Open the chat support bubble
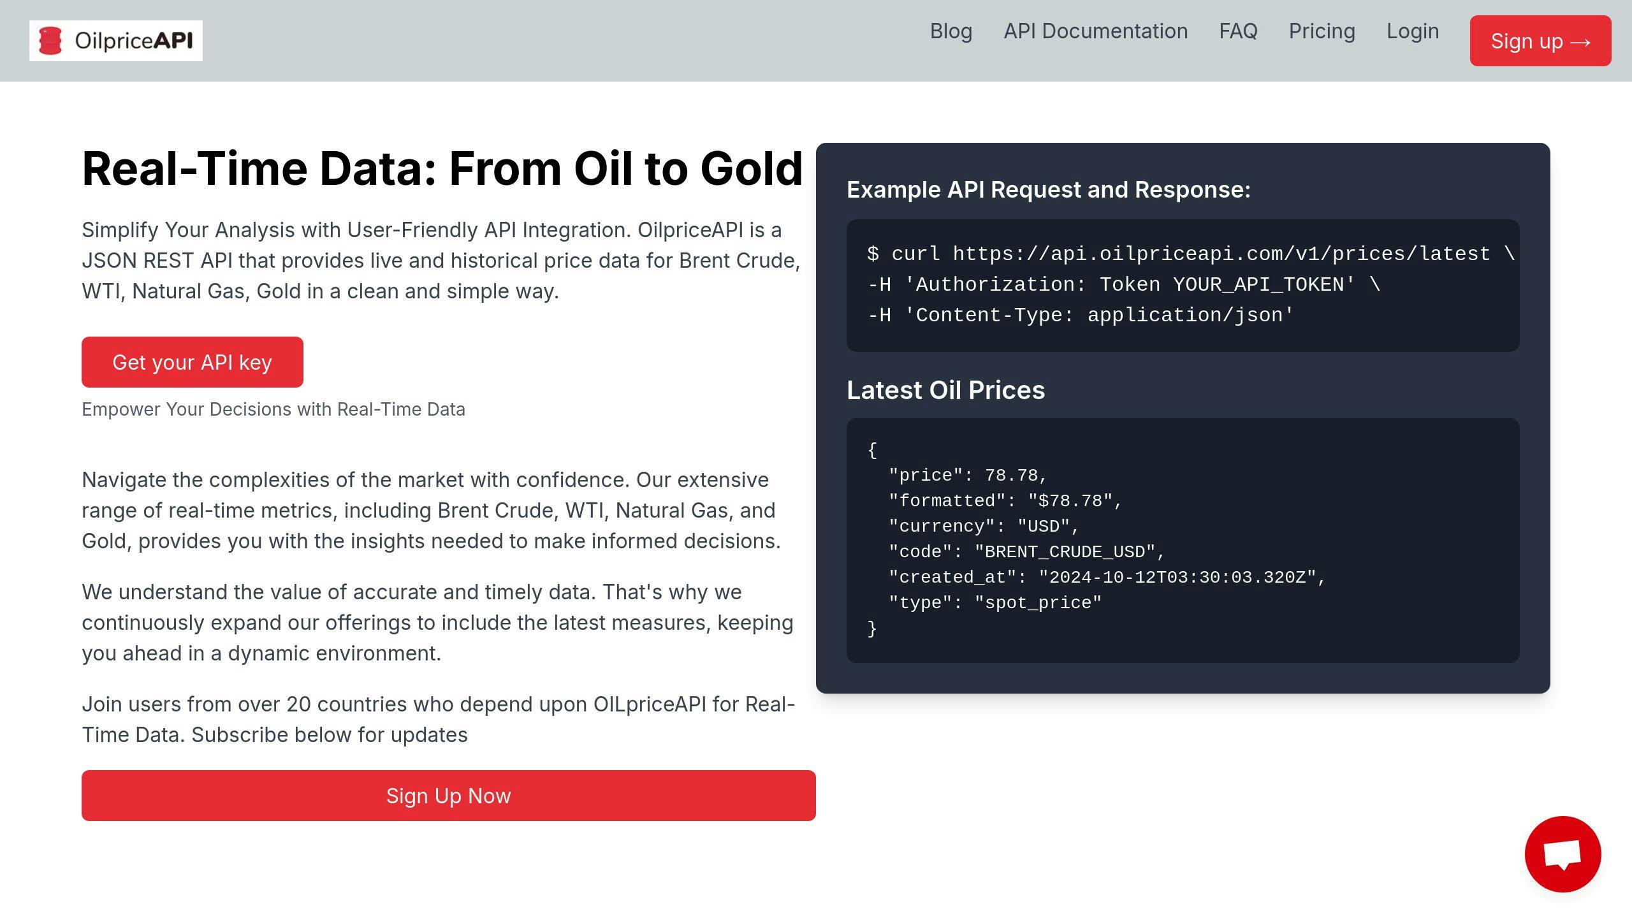Screen dimensions: 1632x918 point(1563,854)
